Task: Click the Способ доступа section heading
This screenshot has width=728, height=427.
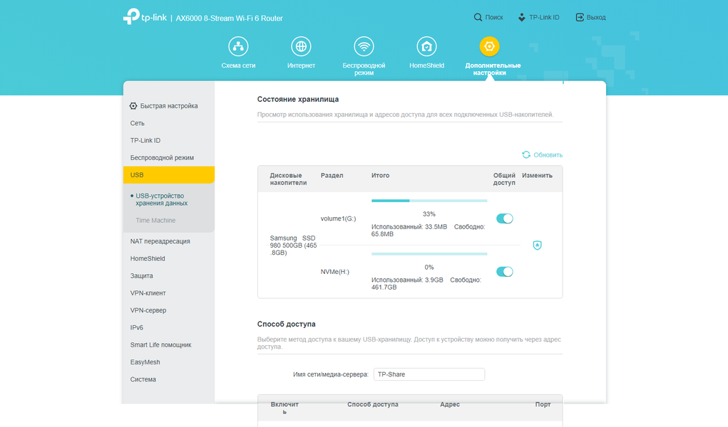Action: pyautogui.click(x=287, y=324)
